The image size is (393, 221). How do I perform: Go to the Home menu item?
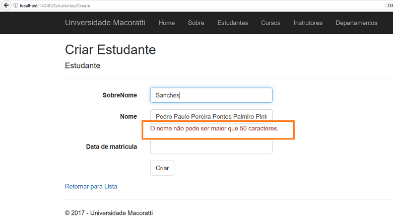click(166, 23)
